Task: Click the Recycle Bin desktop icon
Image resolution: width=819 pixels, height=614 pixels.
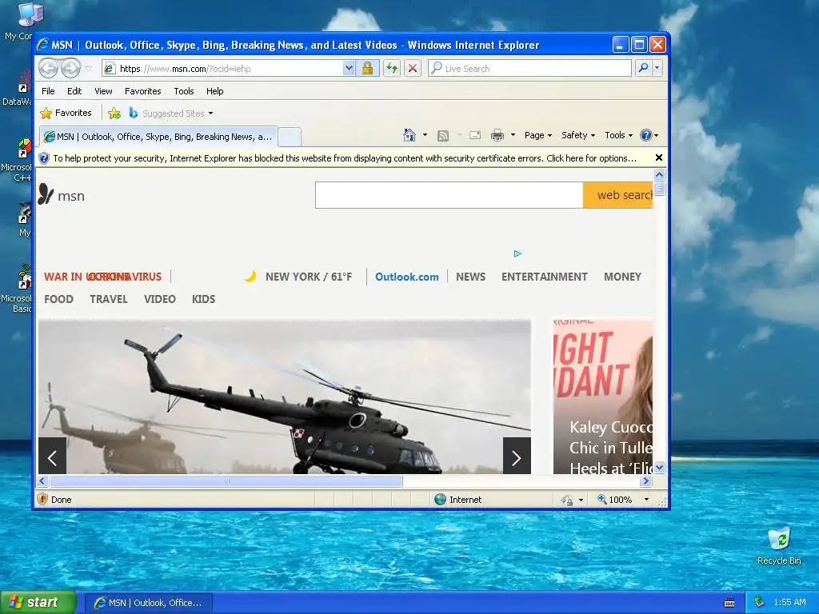Action: [779, 546]
